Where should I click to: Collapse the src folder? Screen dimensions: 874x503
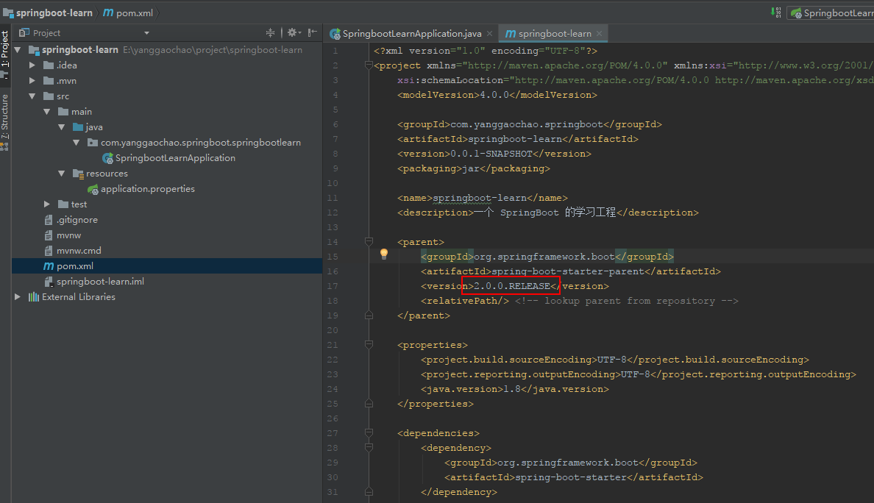tap(32, 96)
